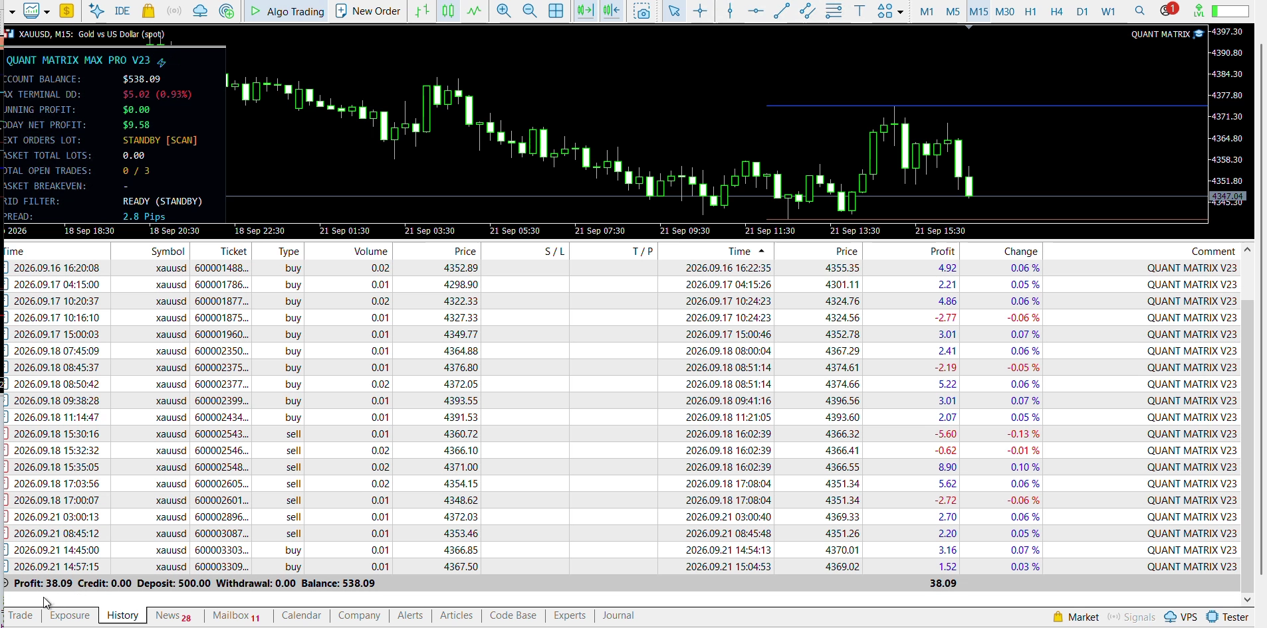Open the Exposure tab
1267x628 pixels.
pos(70,615)
